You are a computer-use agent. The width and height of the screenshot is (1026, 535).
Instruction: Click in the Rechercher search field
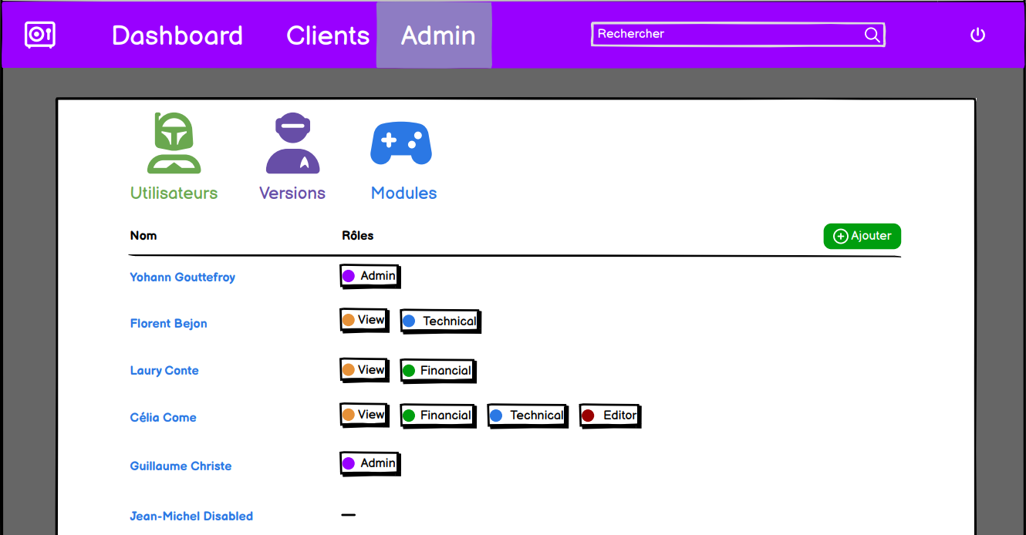pyautogui.click(x=725, y=35)
